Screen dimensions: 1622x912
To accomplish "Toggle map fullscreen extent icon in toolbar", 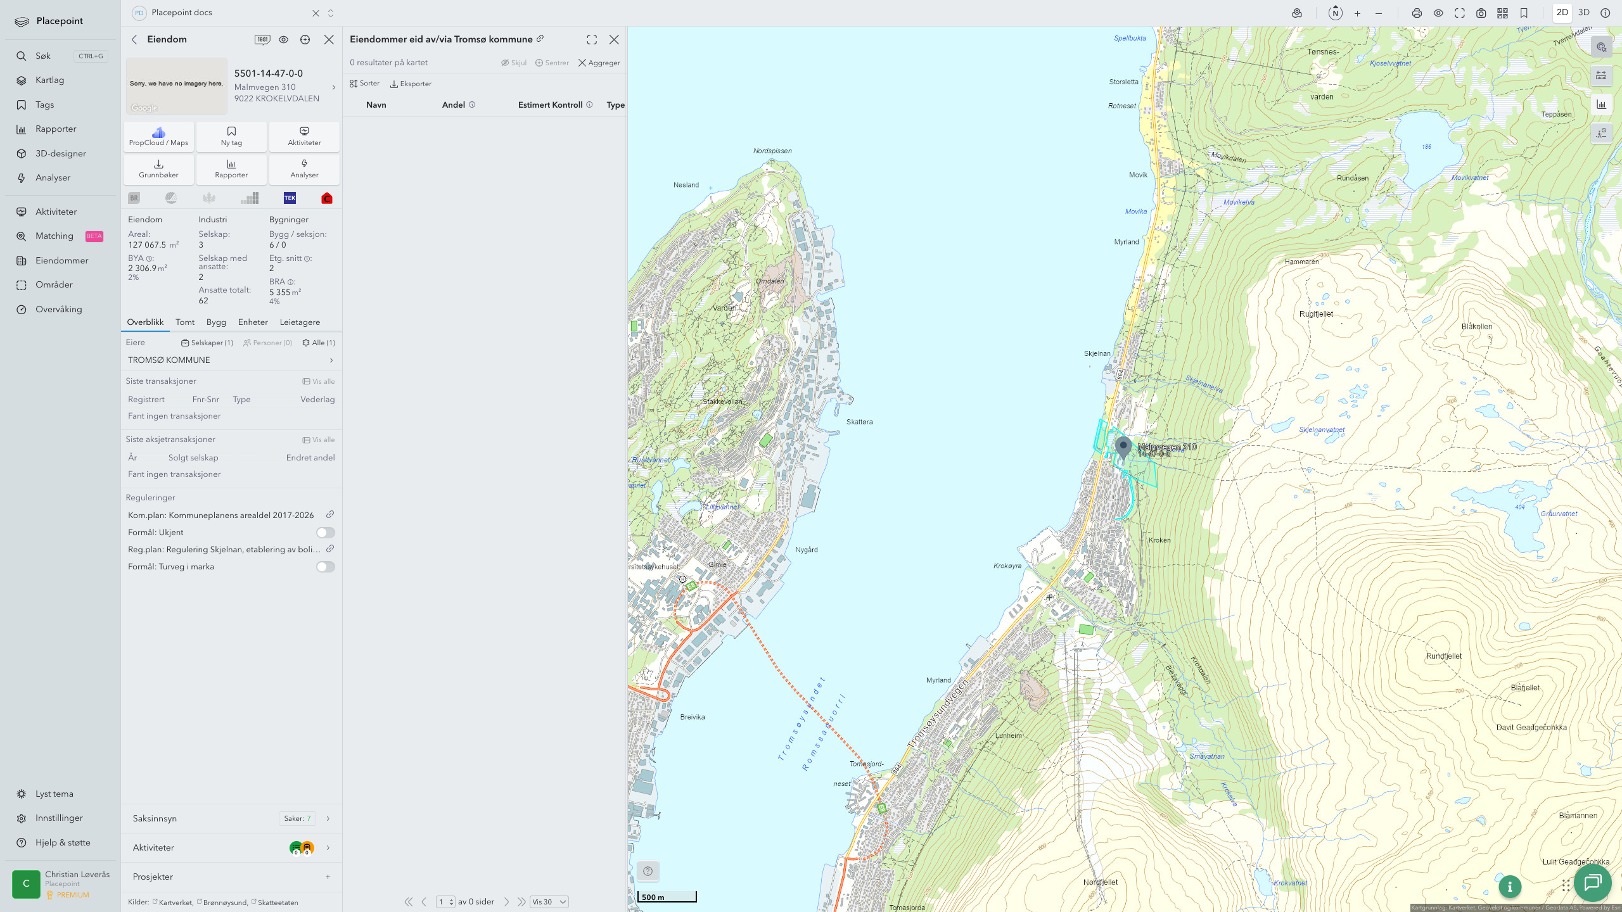I will pyautogui.click(x=1460, y=13).
